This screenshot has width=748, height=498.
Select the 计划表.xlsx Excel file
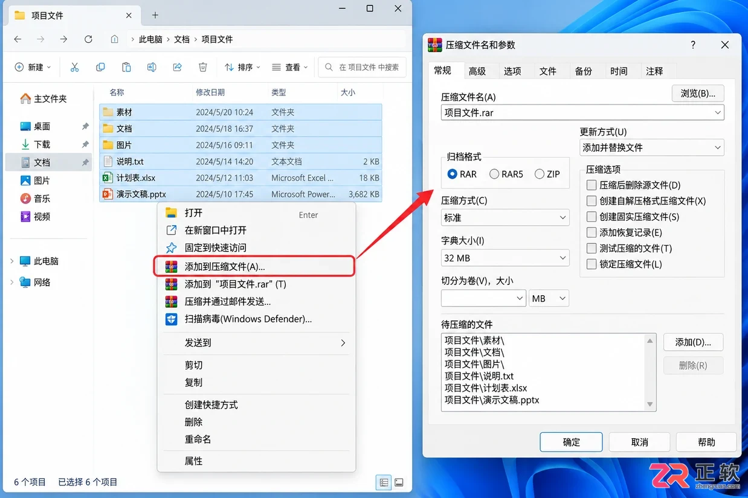240,178
